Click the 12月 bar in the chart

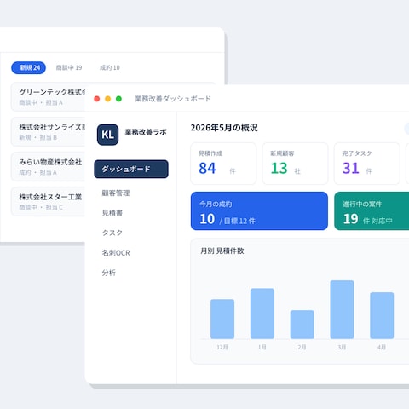coord(222,319)
